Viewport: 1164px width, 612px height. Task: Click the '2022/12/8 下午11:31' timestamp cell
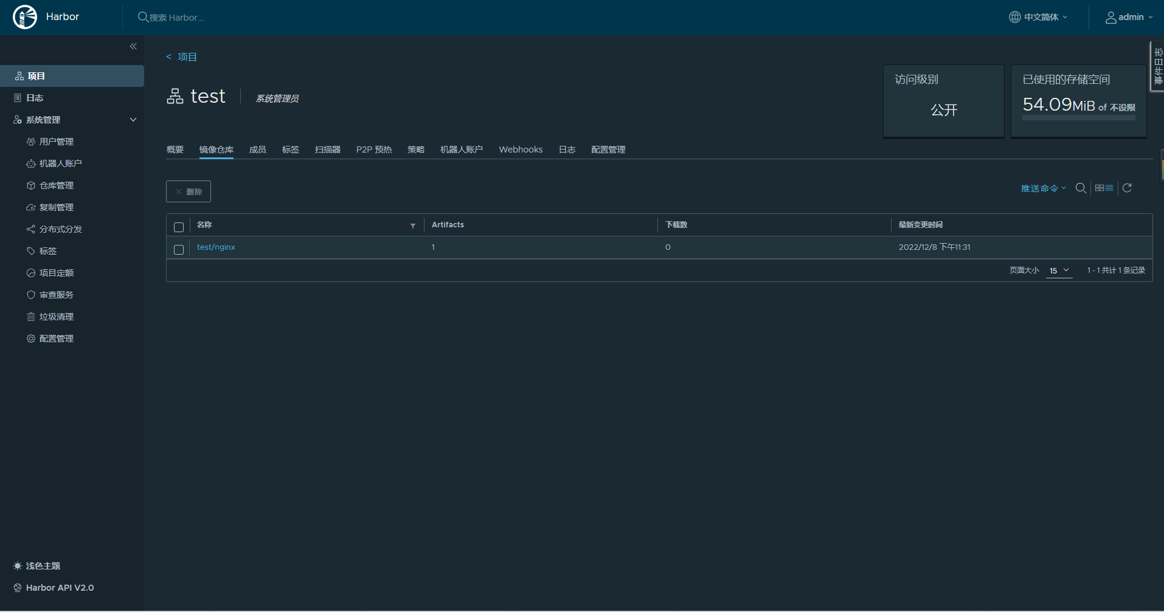[x=935, y=247]
